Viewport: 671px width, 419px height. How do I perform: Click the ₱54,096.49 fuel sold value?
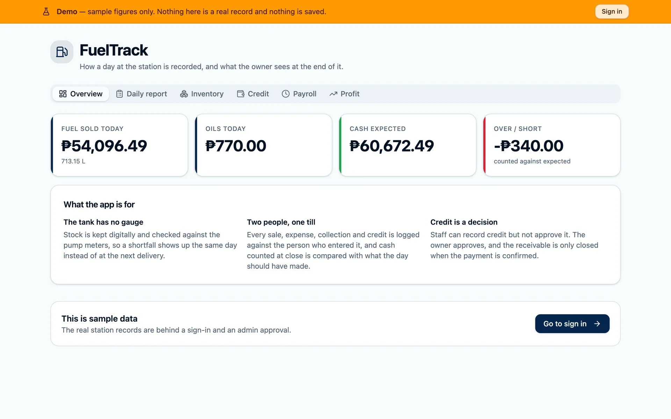(104, 146)
